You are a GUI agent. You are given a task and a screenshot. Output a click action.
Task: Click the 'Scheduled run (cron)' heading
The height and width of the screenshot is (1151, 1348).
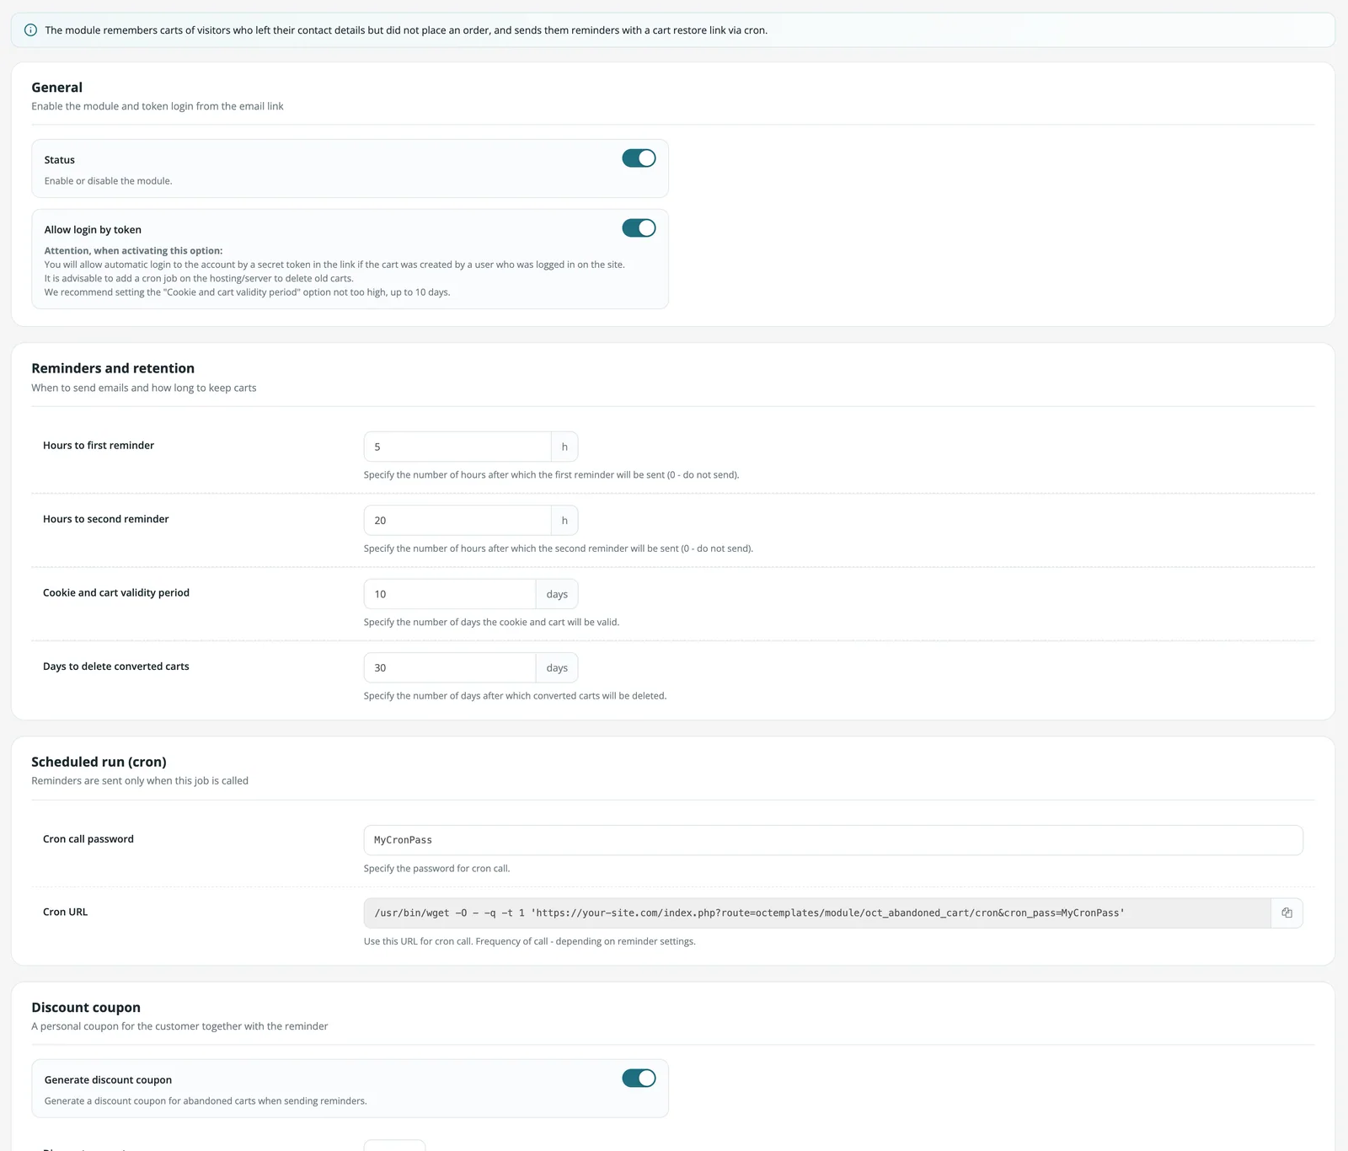[x=99, y=762]
